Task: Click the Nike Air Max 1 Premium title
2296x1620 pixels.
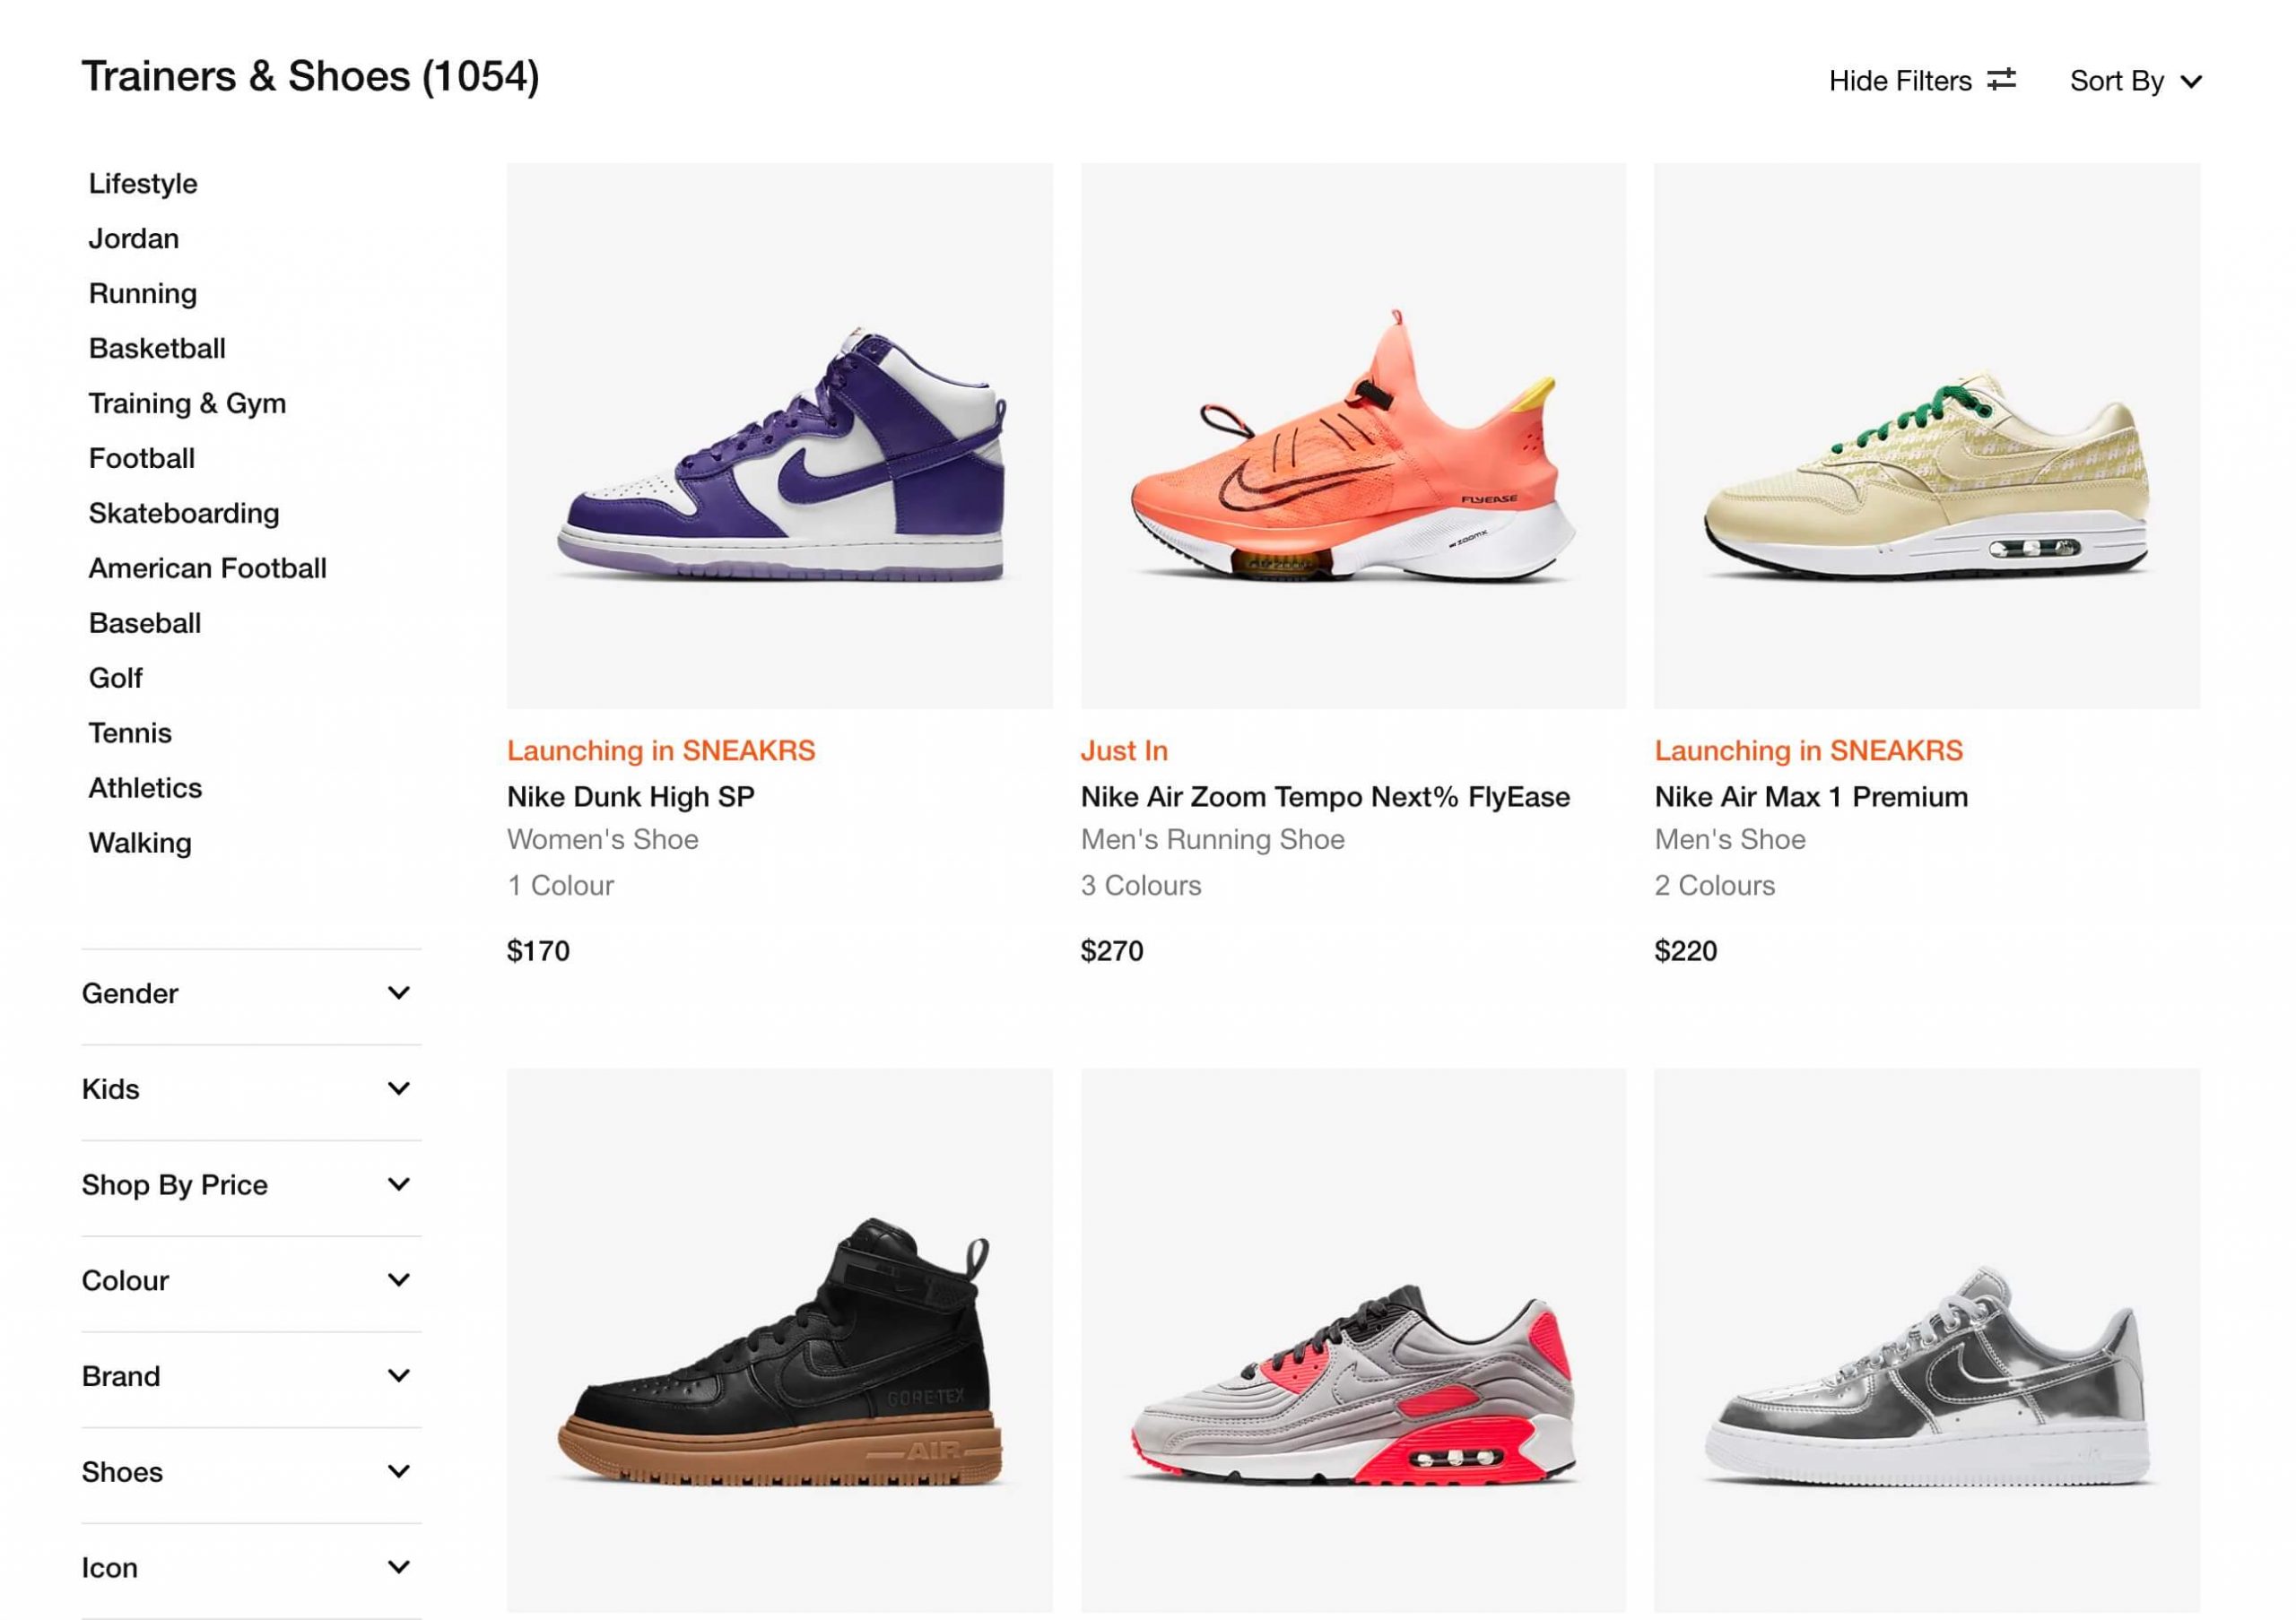Action: 1811,796
